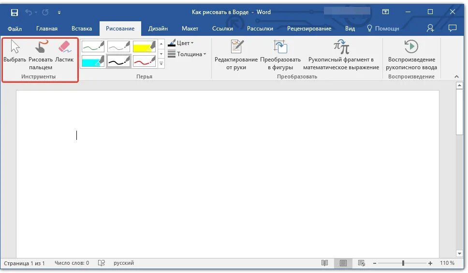Select the Ластик eraser tool

[64, 52]
